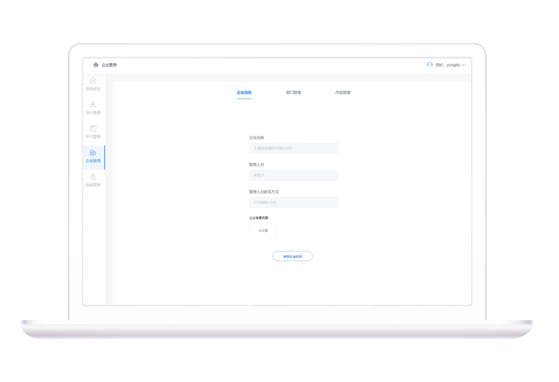Click the home icon in the breadcrumb
The height and width of the screenshot is (382, 559).
96,65
